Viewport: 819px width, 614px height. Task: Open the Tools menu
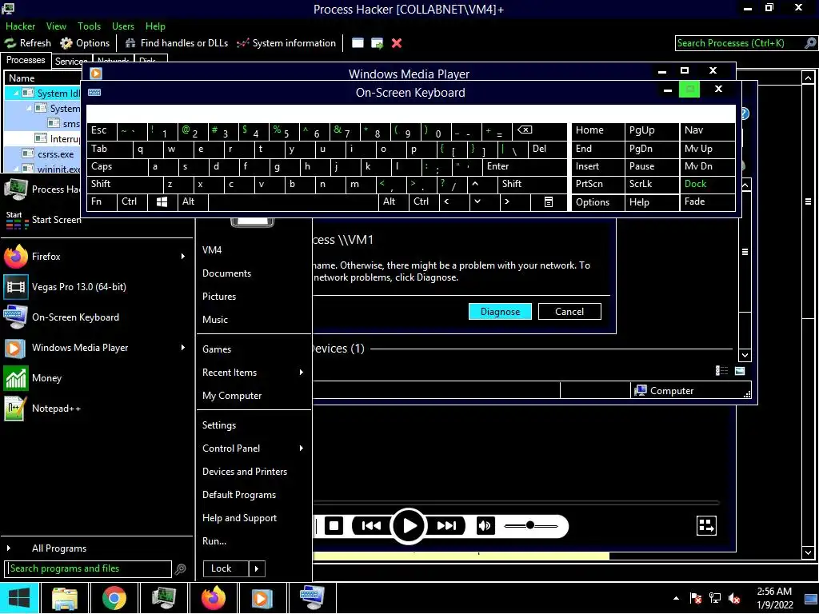tap(89, 26)
